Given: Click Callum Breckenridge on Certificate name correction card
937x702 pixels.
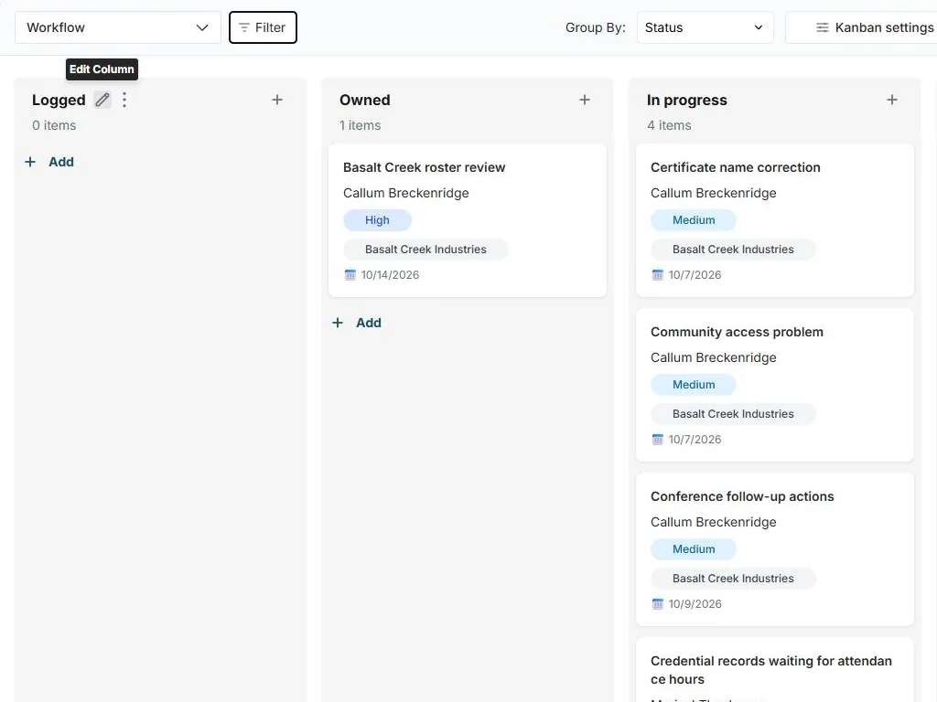Looking at the screenshot, I should [x=714, y=194].
